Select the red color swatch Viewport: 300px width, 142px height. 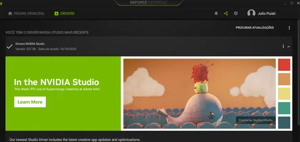coord(284,65)
